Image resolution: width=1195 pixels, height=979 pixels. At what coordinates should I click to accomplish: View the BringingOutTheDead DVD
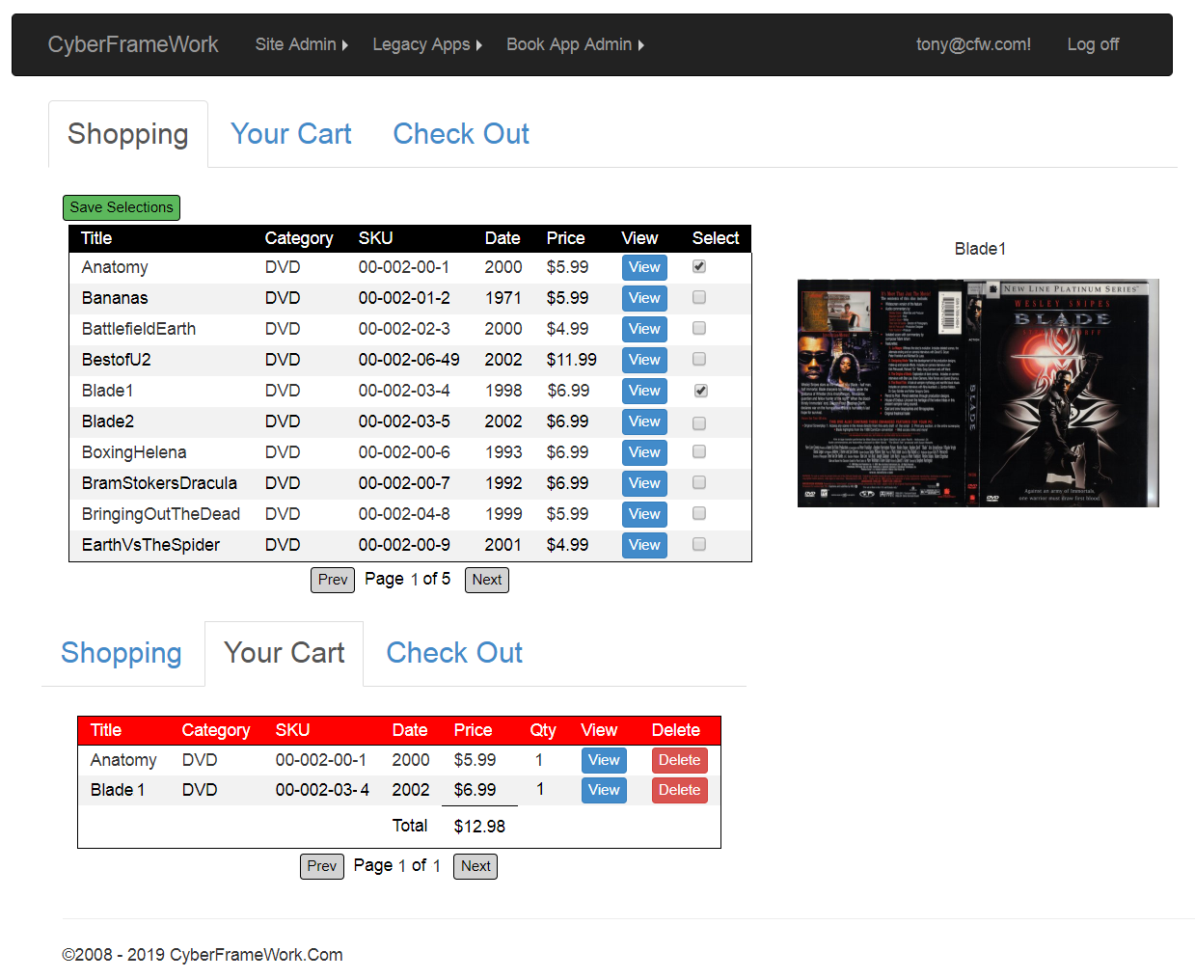click(x=644, y=514)
